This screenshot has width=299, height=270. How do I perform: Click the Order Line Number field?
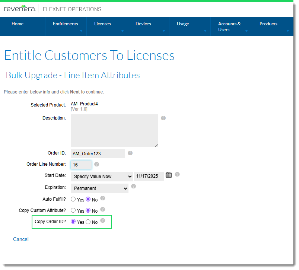(x=81, y=165)
